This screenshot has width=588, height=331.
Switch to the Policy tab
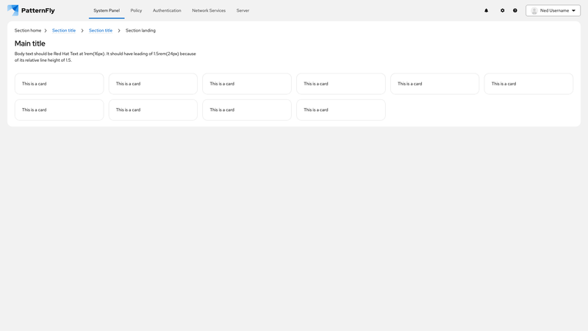(136, 10)
